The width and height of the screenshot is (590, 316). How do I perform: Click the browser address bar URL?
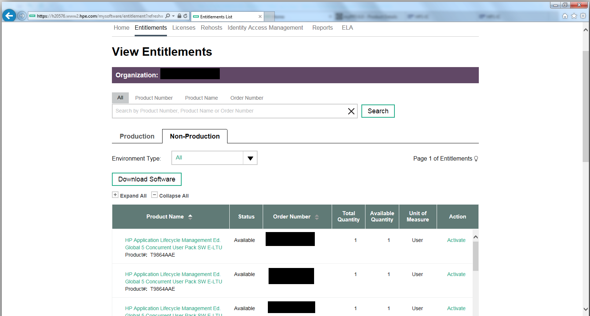[100, 16]
